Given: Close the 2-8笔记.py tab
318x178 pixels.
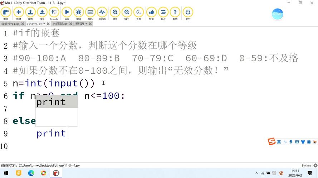Looking at the screenshot, I should [x=70, y=24].
